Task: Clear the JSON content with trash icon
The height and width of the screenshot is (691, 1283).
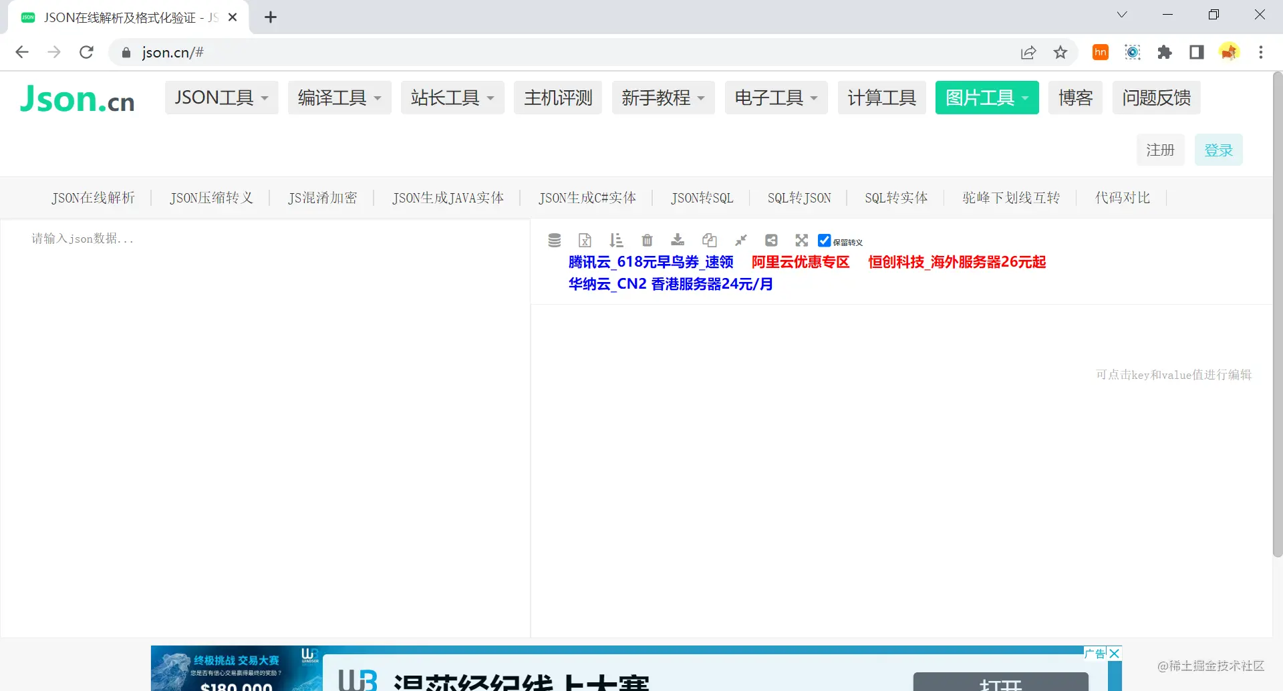Action: 647,240
